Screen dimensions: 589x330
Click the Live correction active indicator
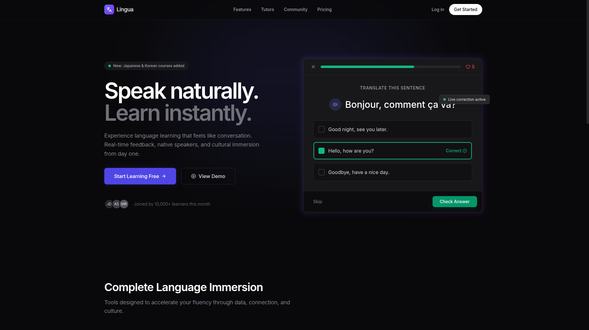click(464, 100)
